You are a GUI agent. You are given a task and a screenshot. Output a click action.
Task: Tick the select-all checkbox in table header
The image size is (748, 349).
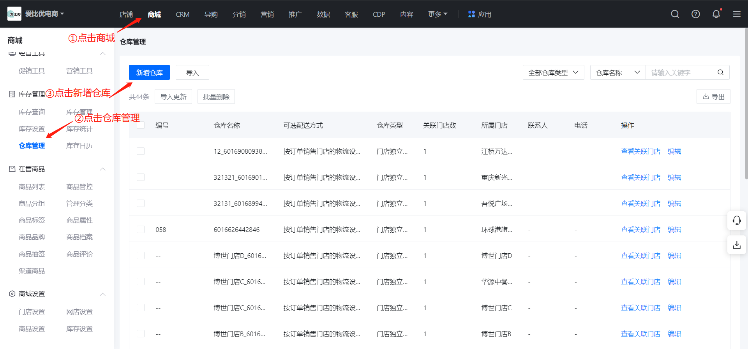pyautogui.click(x=141, y=125)
